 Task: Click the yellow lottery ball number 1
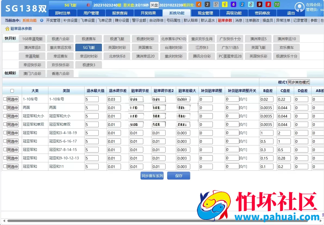[x=225, y=4]
